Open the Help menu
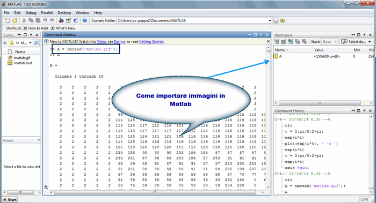This screenshot has width=376, height=203. (x=98, y=13)
